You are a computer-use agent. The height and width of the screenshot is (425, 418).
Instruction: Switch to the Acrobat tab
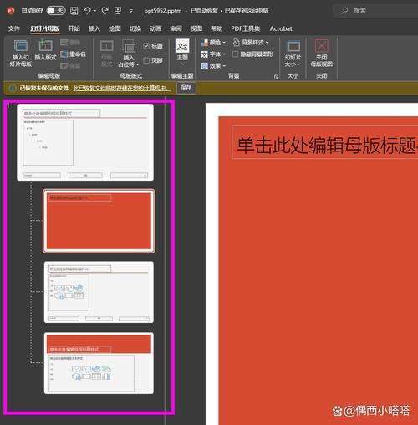tap(281, 28)
